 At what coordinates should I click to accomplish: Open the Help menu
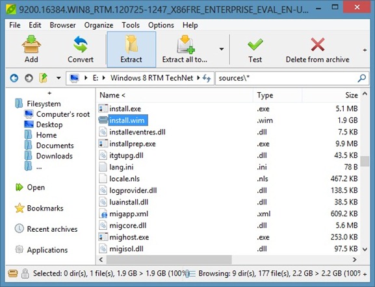coord(190,25)
